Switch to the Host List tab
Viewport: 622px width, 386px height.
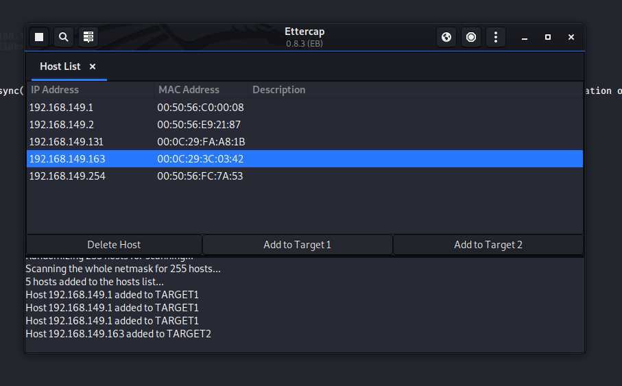(x=60, y=67)
